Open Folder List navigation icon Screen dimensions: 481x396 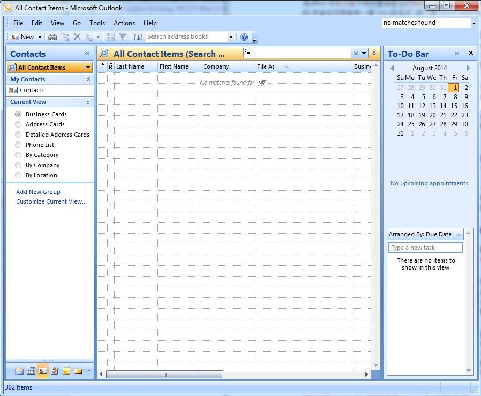click(x=78, y=371)
